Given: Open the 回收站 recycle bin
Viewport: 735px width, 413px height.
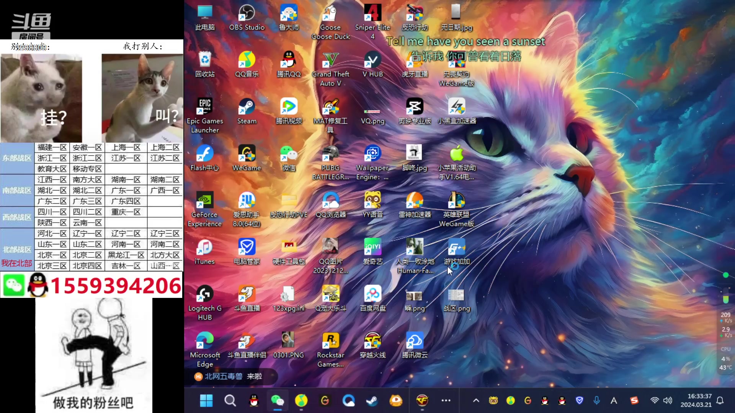Looking at the screenshot, I should pos(205,64).
